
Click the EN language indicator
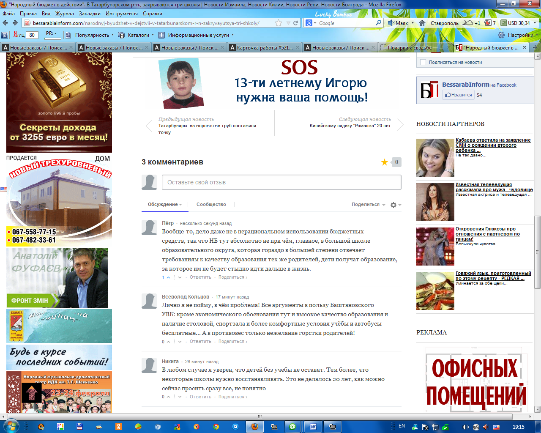402,426
